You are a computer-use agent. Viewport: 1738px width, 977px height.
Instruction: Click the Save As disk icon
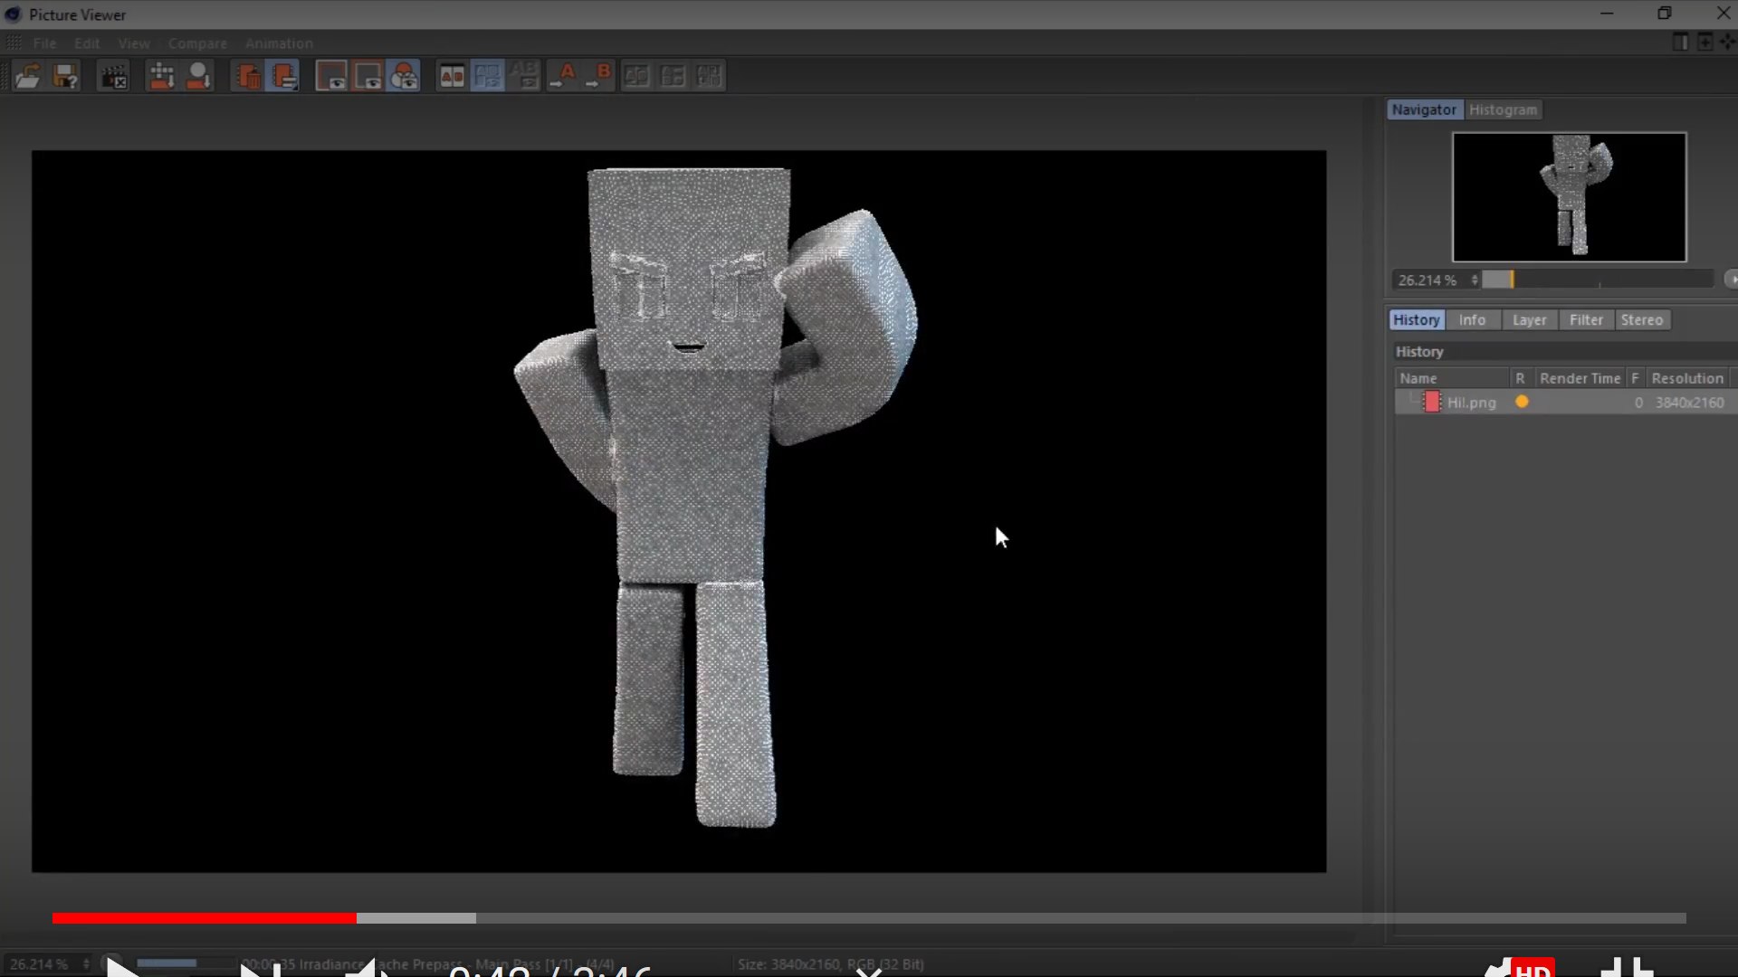click(x=65, y=76)
